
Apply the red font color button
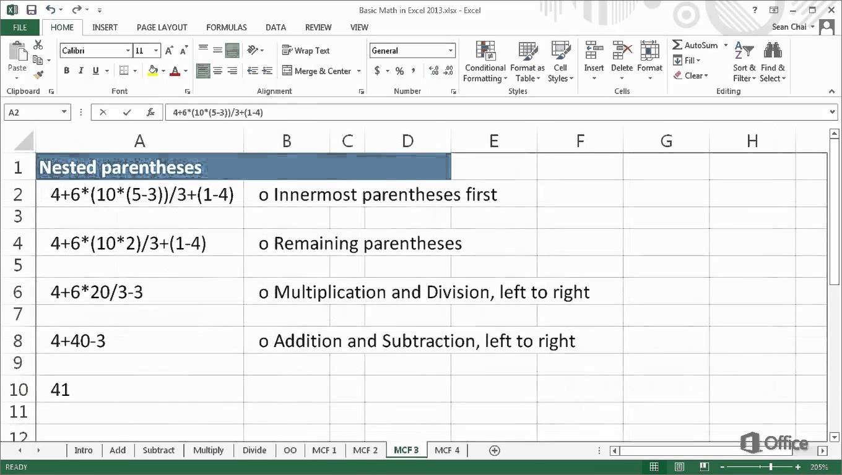coord(175,71)
